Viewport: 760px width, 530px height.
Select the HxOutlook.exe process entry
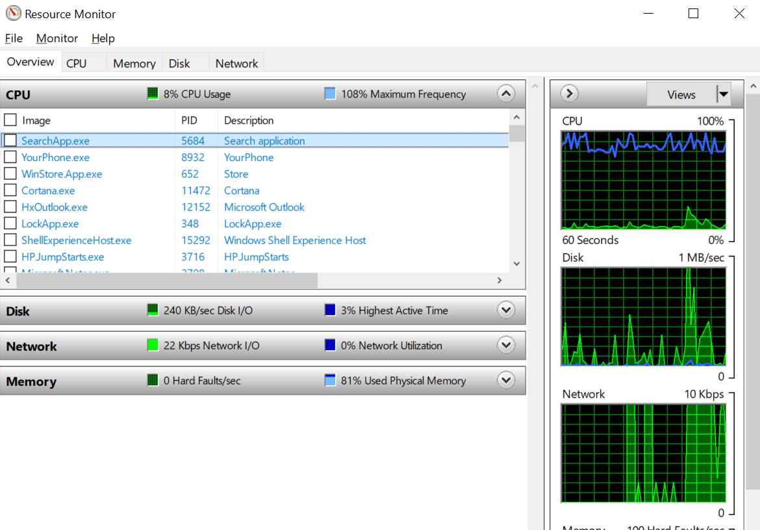click(x=54, y=207)
